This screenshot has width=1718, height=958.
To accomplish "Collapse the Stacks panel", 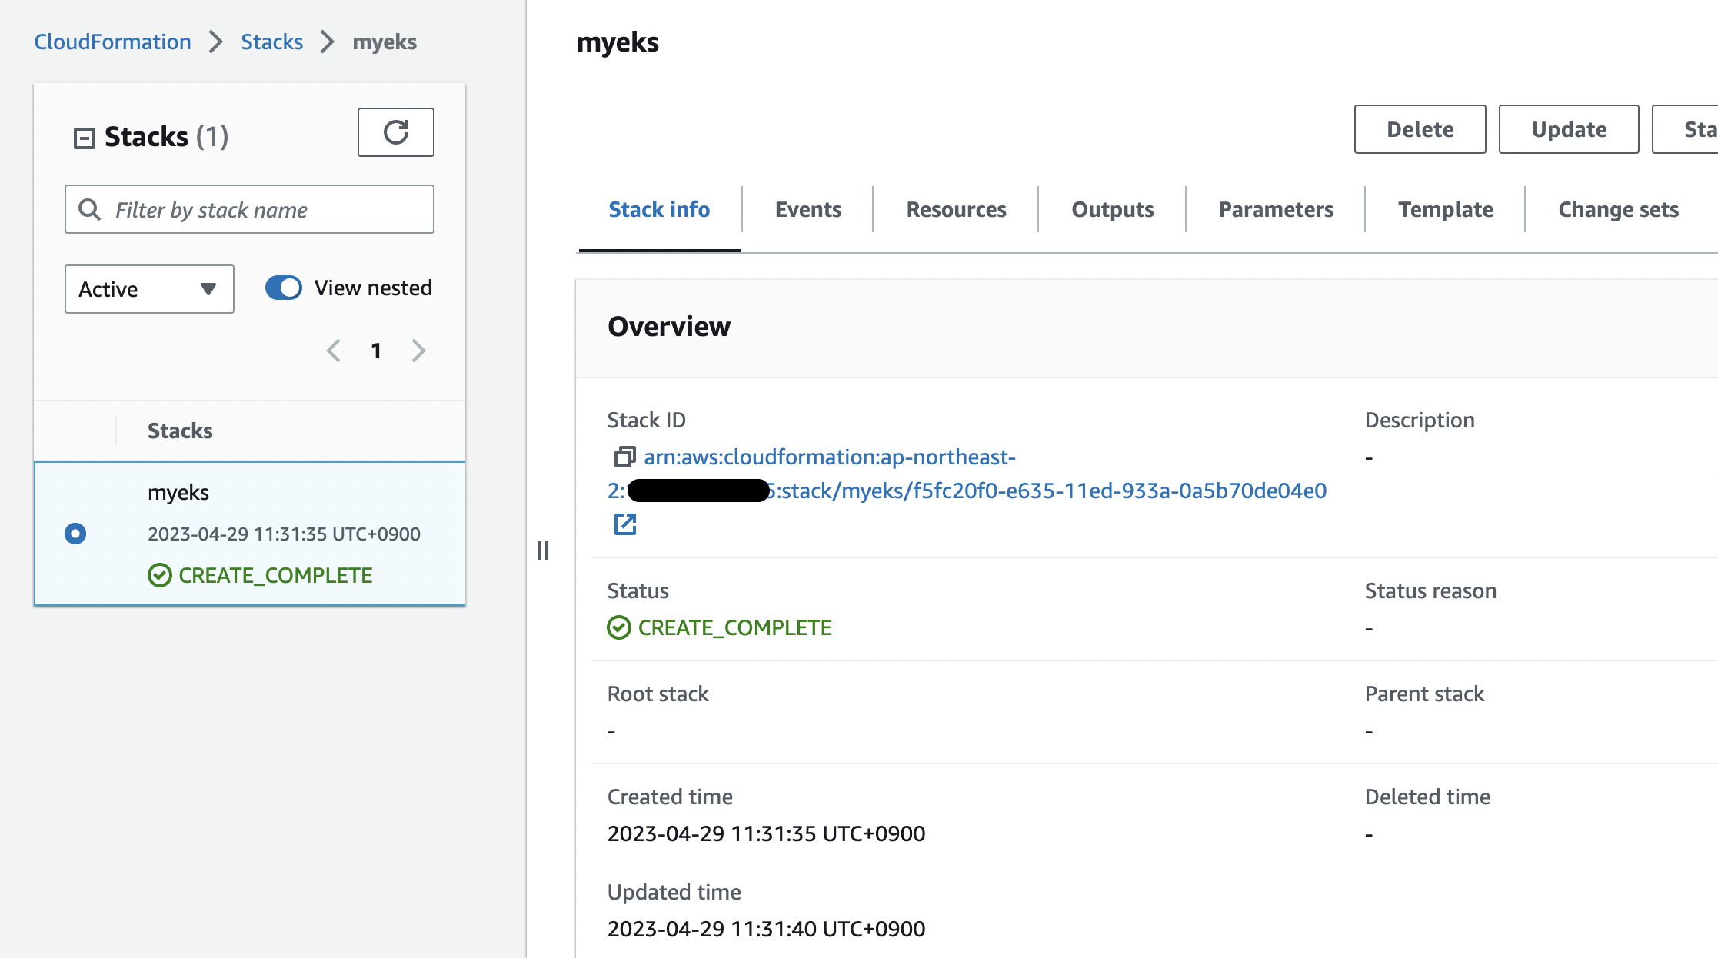I will pyautogui.click(x=84, y=138).
